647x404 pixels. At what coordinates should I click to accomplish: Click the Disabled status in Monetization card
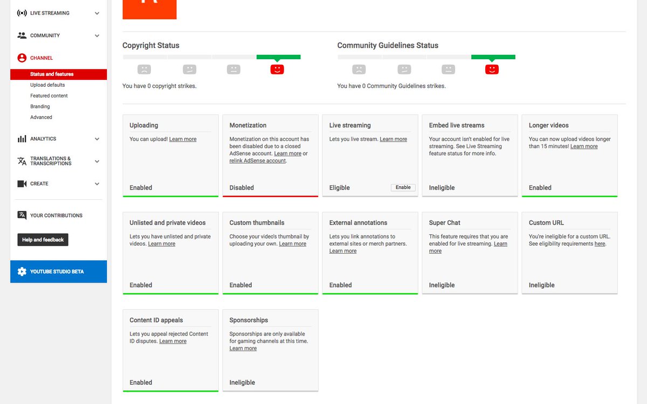242,188
